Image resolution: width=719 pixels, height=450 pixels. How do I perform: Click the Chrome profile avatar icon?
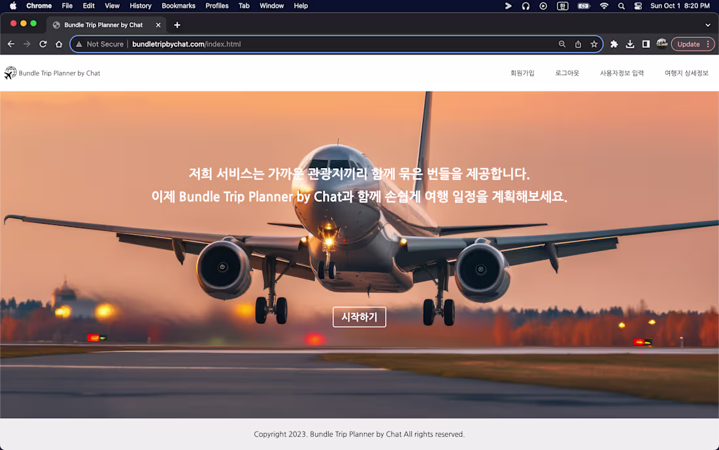pyautogui.click(x=662, y=44)
